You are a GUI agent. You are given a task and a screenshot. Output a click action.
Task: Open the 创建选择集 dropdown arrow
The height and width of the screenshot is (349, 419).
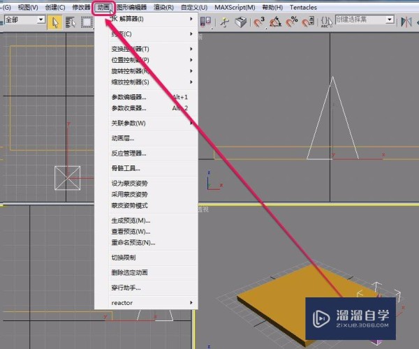tap(390, 20)
